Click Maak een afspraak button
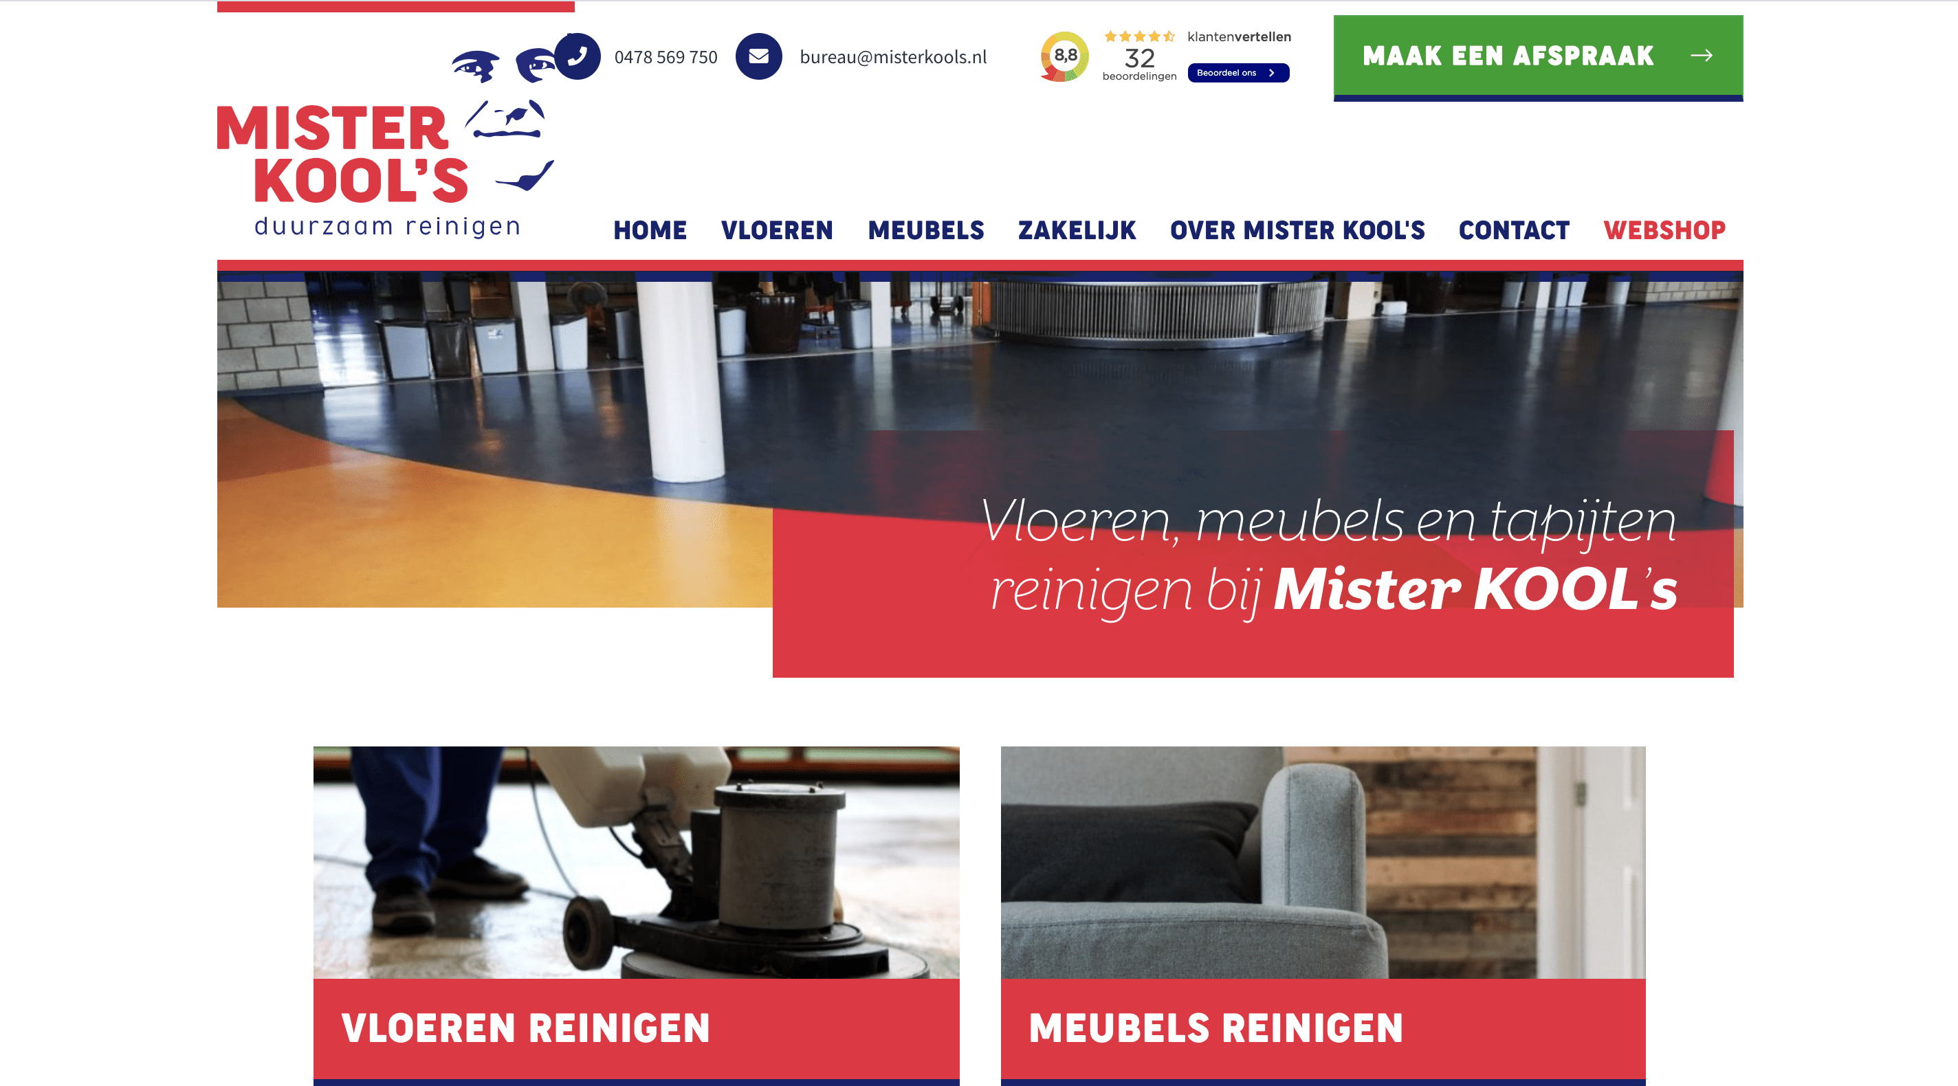 [1539, 58]
